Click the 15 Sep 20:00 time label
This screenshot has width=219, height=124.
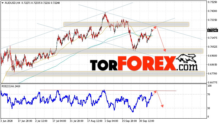pos(130,121)
